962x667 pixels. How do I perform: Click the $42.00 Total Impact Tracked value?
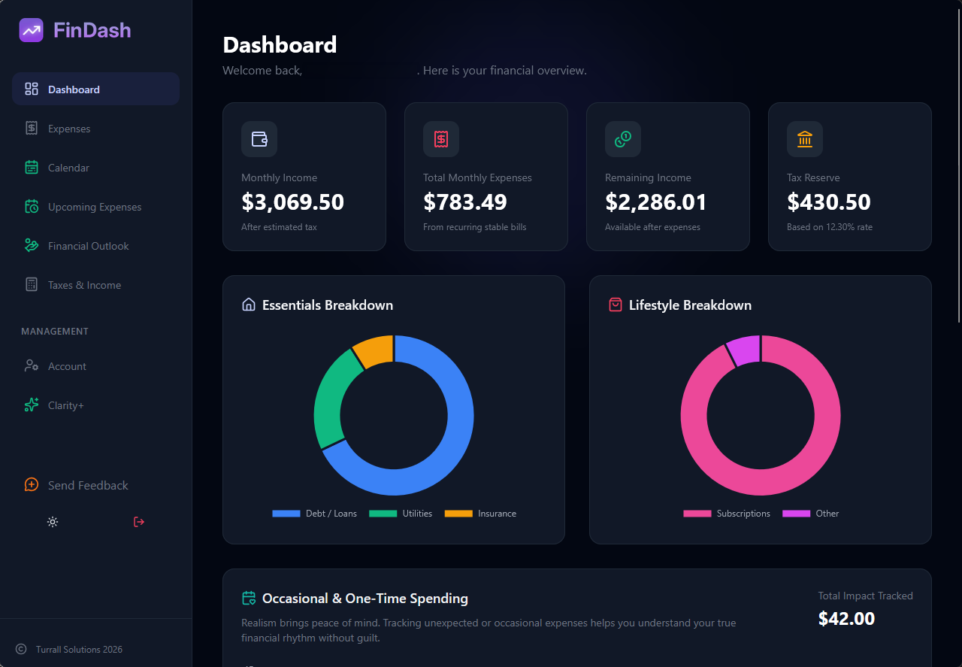pos(847,618)
